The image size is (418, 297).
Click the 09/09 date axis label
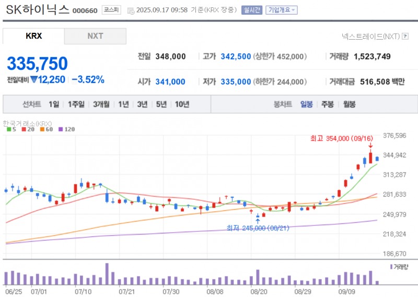tap(347, 292)
